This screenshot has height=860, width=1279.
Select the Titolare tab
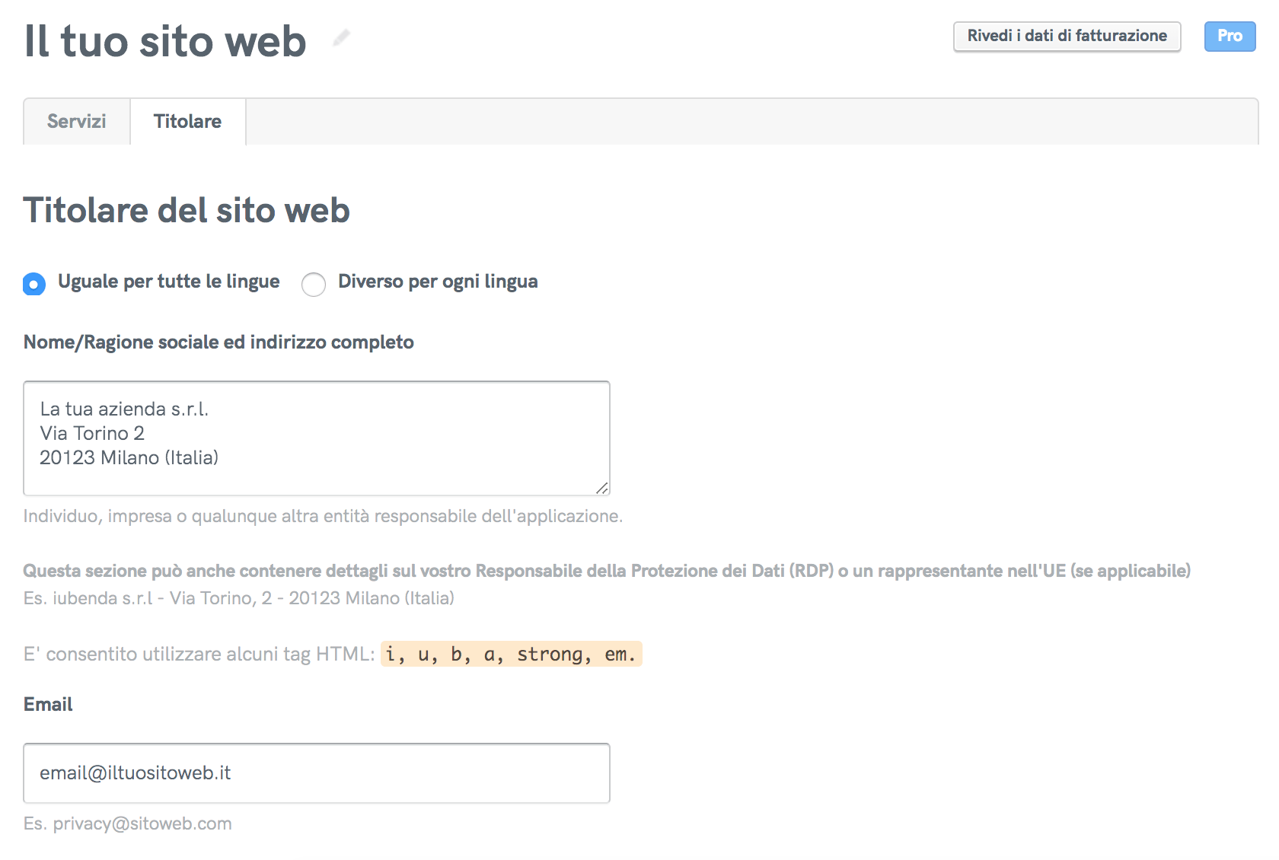tap(187, 122)
